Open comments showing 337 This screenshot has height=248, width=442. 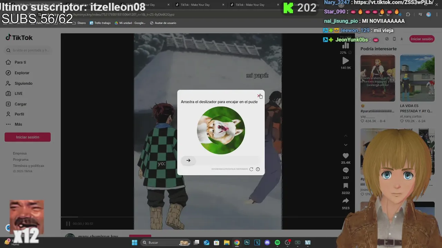click(346, 170)
